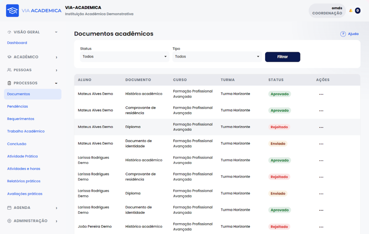
Task: Open the omds Coordenação user profile
Action: click(327, 11)
